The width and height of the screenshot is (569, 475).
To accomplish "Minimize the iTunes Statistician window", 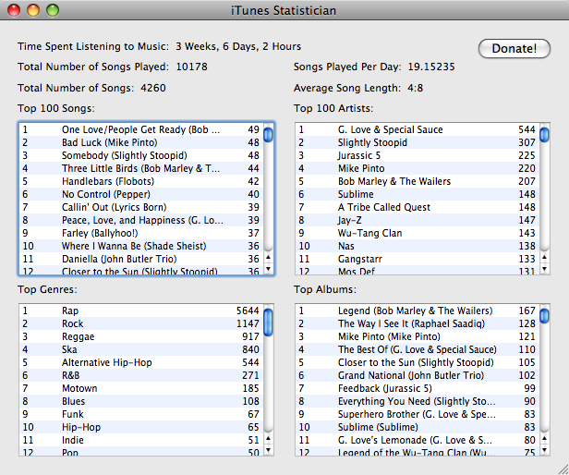I will [33, 10].
